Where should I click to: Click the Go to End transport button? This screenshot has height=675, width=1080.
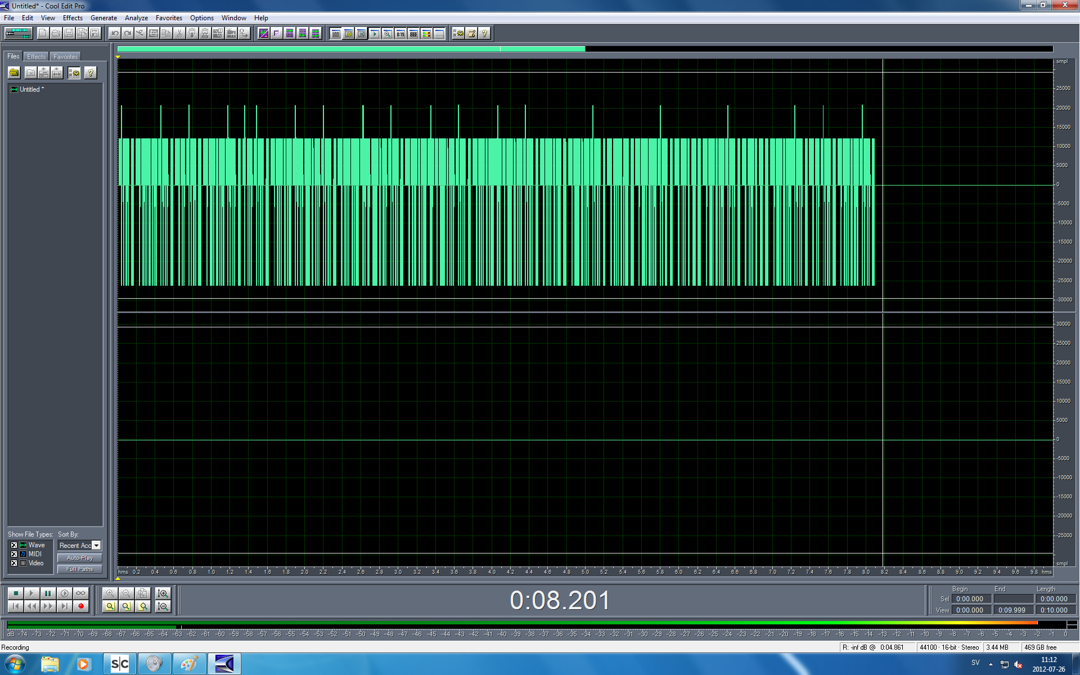(x=65, y=606)
